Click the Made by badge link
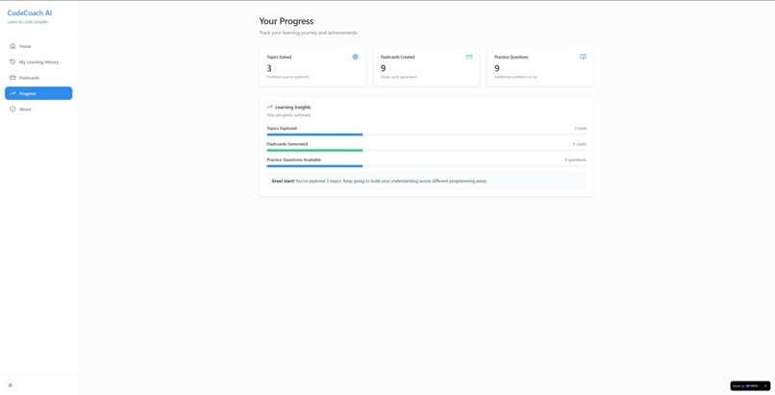 (x=746, y=385)
